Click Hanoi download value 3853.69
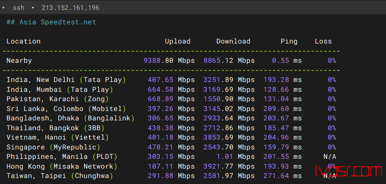386x184 pixels. tap(218, 137)
